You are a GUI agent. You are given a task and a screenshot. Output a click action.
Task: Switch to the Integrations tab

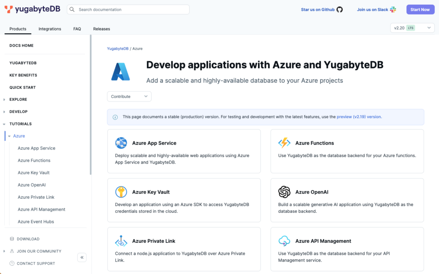(x=50, y=29)
